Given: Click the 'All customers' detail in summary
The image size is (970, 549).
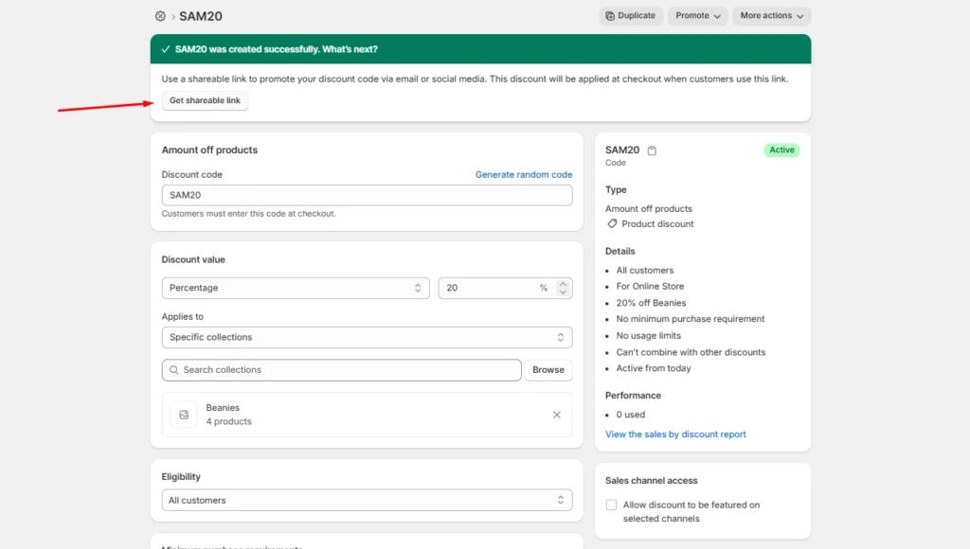Looking at the screenshot, I should (x=644, y=270).
